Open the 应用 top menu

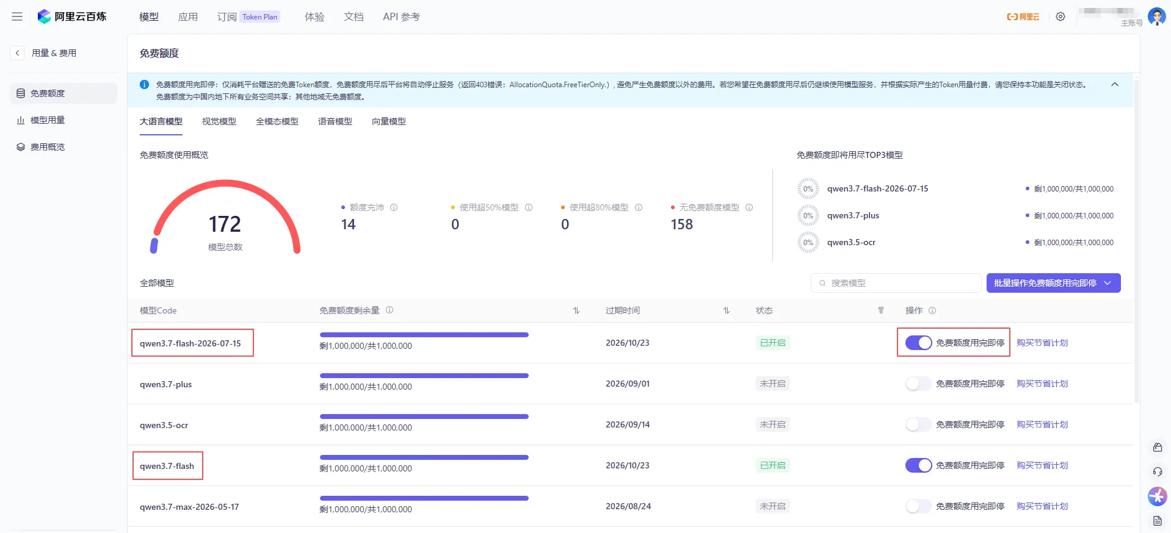(x=188, y=16)
